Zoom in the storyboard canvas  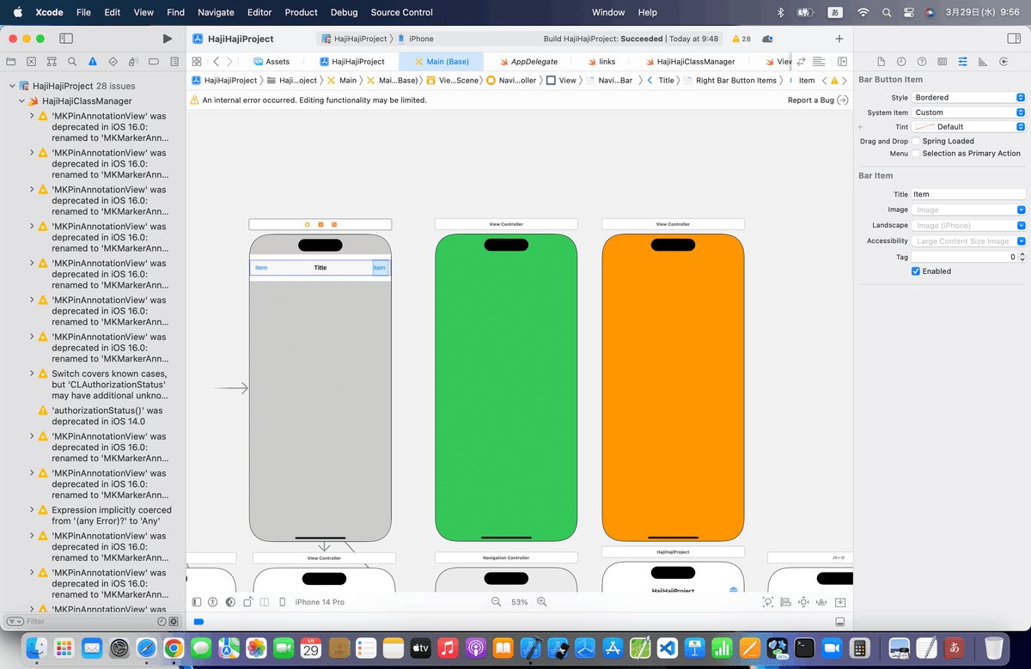tap(542, 602)
